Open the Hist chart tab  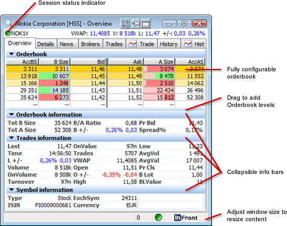point(194,44)
